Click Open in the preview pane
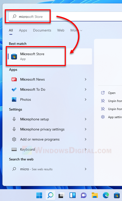 click(x=112, y=93)
